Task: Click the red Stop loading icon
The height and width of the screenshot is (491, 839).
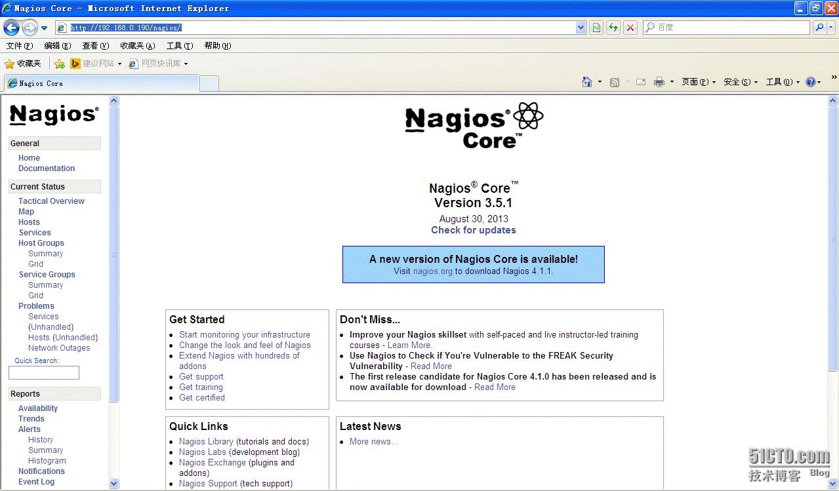Action: pos(630,28)
